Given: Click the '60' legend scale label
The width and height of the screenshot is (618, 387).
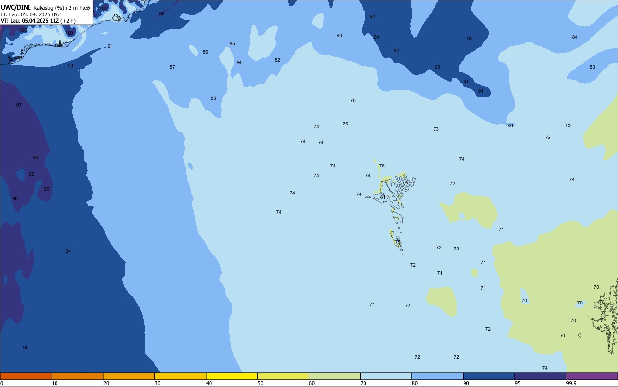Looking at the screenshot, I should click(x=312, y=383).
